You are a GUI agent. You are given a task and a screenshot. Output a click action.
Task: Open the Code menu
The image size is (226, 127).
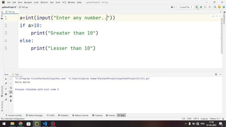tap(36, 2)
